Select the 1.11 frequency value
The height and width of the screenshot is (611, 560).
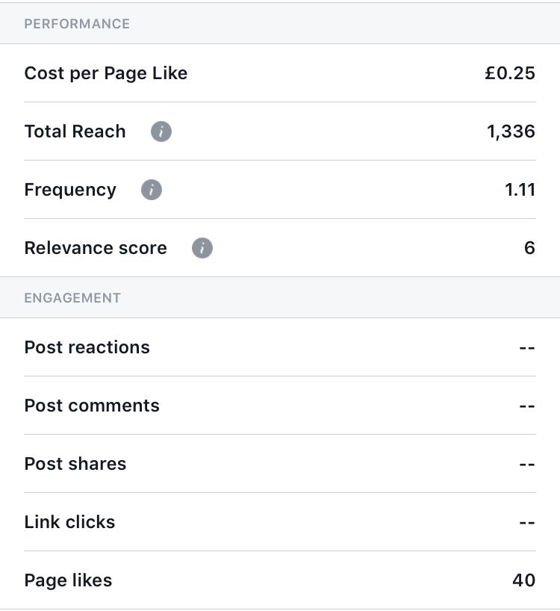(520, 190)
